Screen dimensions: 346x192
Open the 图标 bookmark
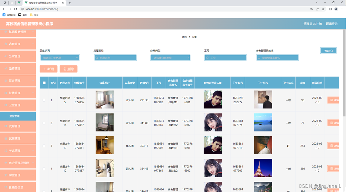click(23, 15)
